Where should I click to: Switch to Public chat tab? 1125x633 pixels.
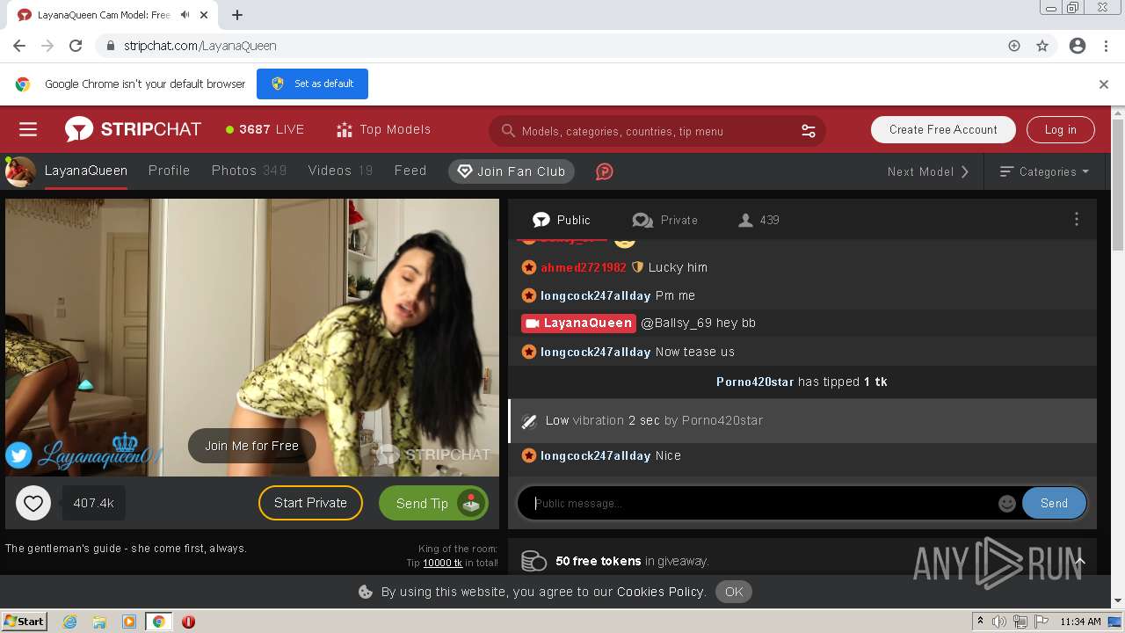[x=562, y=220]
